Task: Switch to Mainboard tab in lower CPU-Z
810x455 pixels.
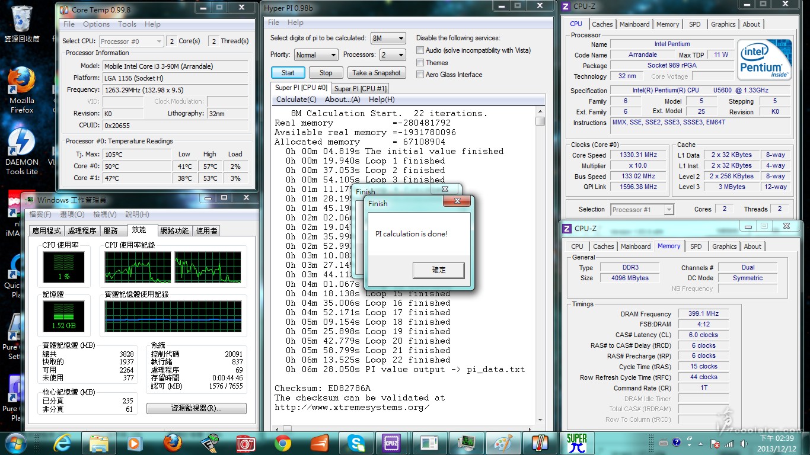Action: [x=636, y=246]
